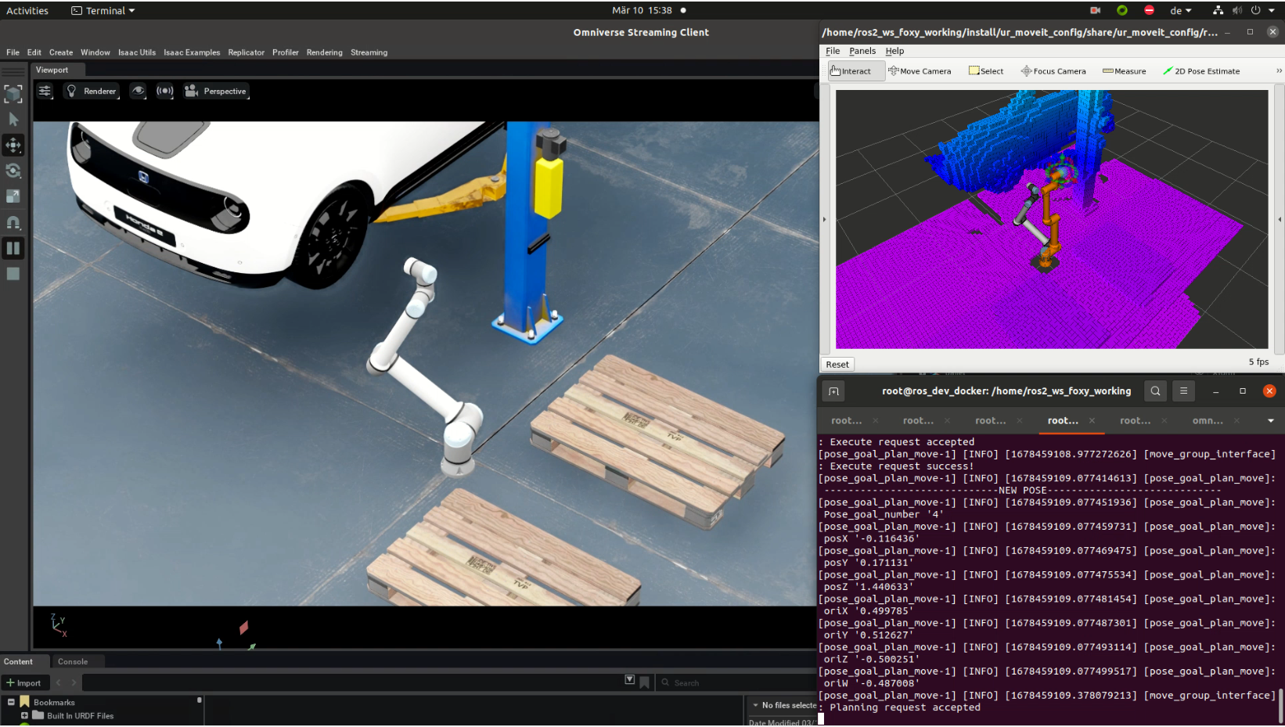This screenshot has width=1285, height=727.
Task: Toggle the Interact tool in RViz
Action: coord(851,71)
